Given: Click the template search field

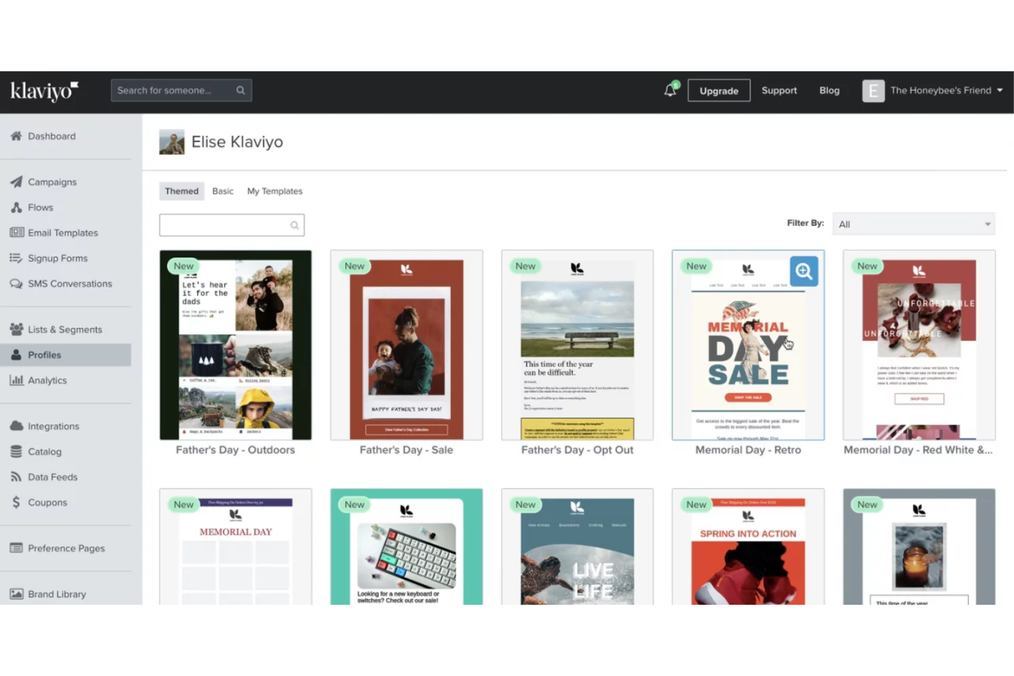Looking at the screenshot, I should click(x=232, y=225).
